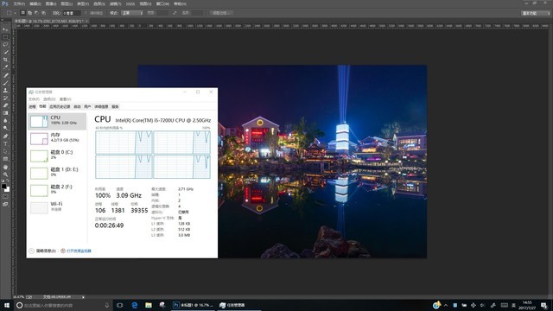Select the History Brush tool

click(x=5, y=98)
